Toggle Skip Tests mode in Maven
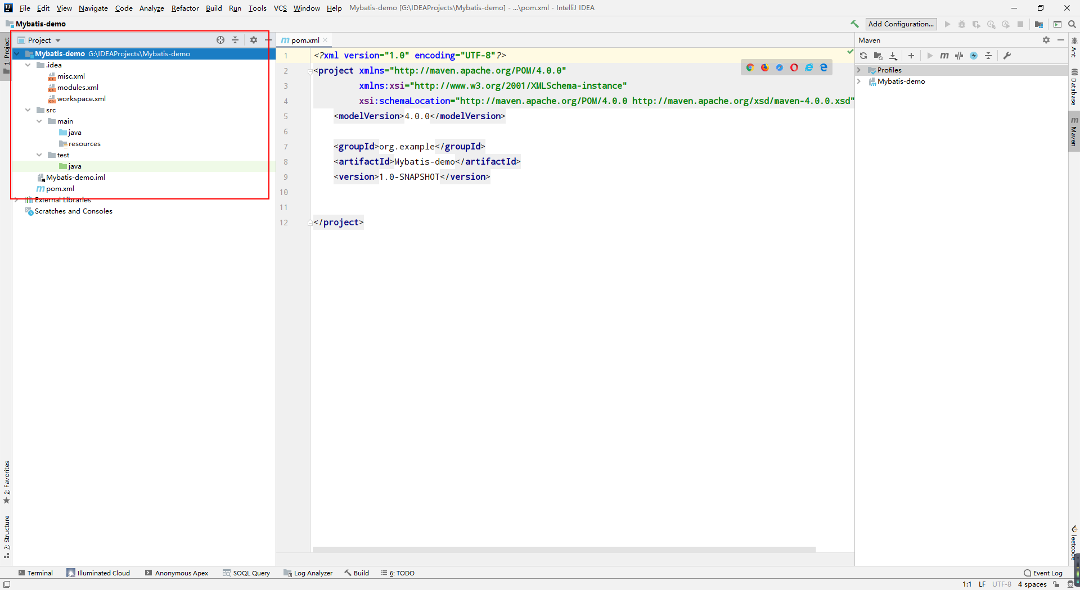The height and width of the screenshot is (590, 1080). click(974, 56)
